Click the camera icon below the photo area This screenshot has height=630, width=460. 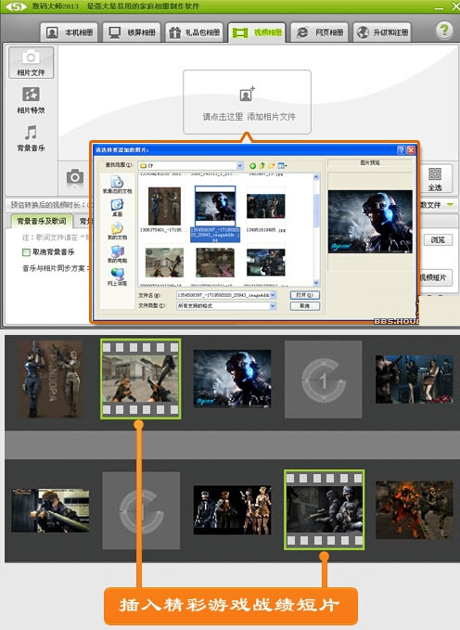(75, 176)
